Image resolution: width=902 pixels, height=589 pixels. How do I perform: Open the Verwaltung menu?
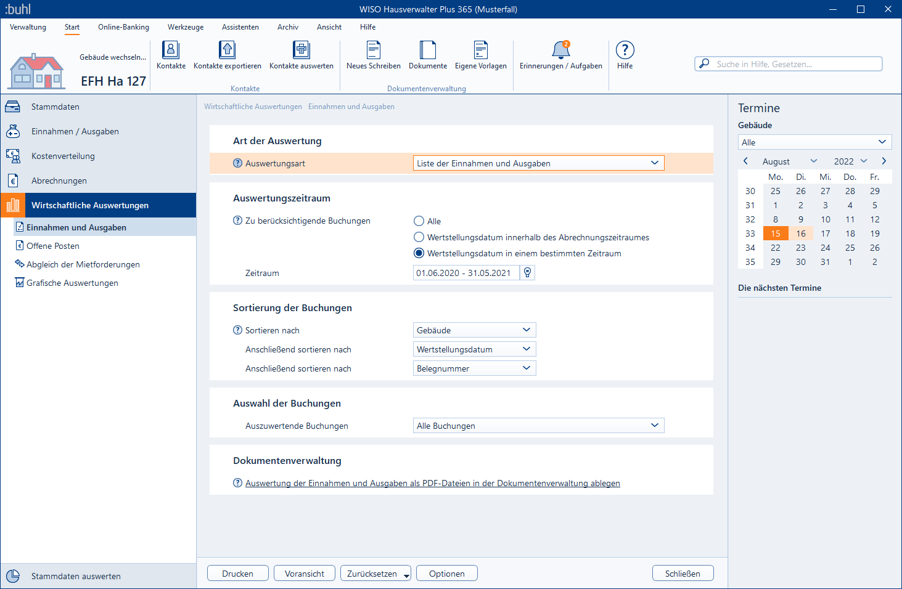click(x=28, y=27)
